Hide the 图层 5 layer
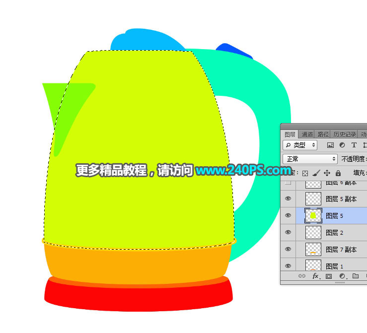Viewport: 367px width, 333px height. click(x=288, y=215)
